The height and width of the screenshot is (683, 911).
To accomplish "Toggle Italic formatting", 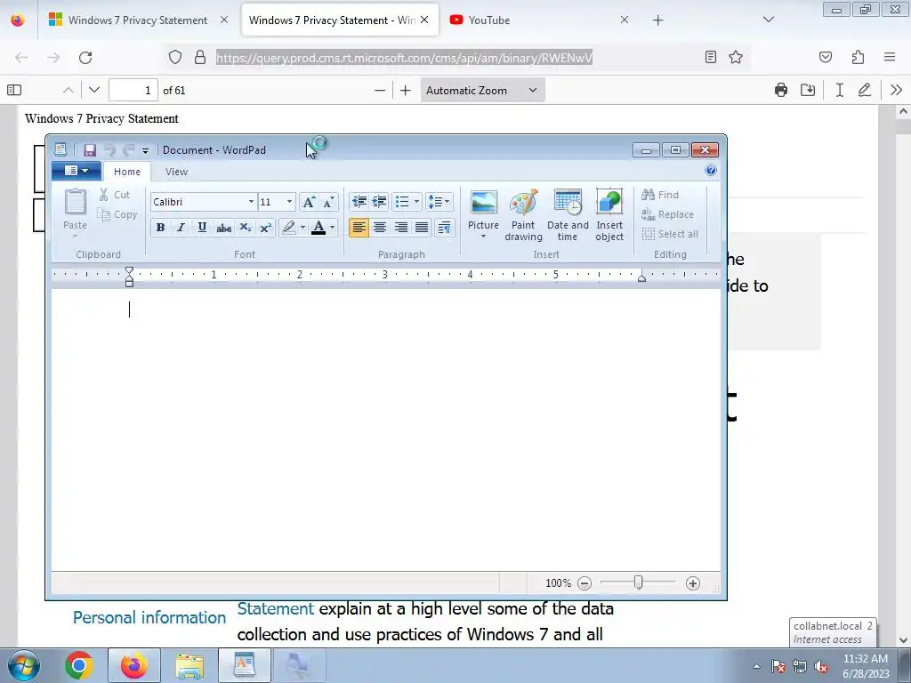I will pos(181,227).
